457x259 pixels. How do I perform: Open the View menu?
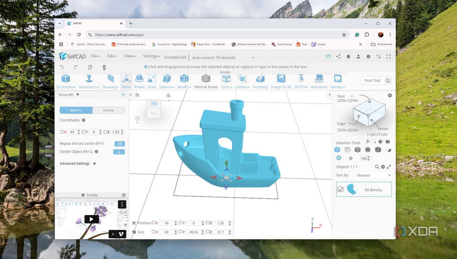click(x=130, y=56)
